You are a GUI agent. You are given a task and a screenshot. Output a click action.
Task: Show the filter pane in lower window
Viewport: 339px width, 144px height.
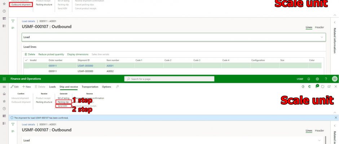pos(13,124)
